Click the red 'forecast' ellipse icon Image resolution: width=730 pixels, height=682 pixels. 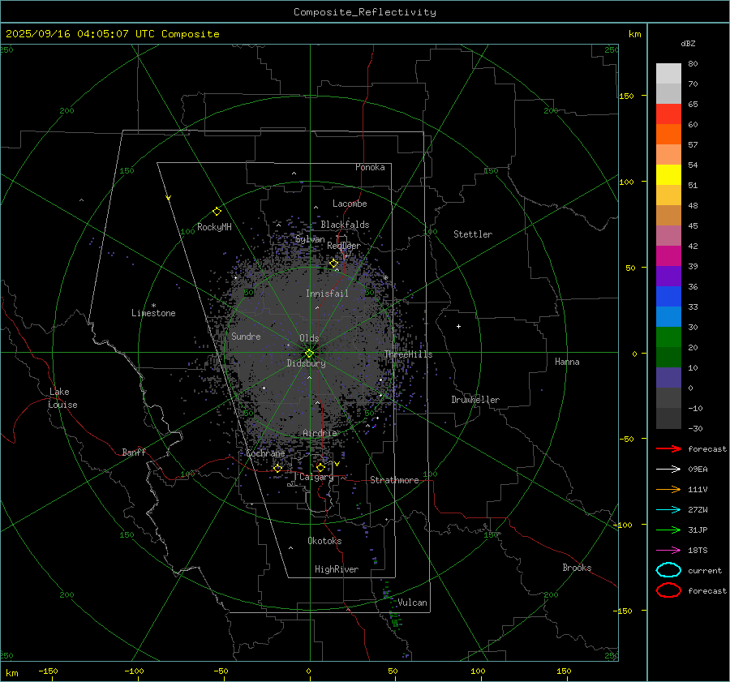(668, 590)
